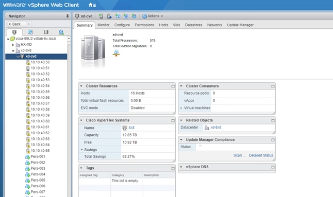Collapse the Cluster Consumers panel

[x=181, y=86]
